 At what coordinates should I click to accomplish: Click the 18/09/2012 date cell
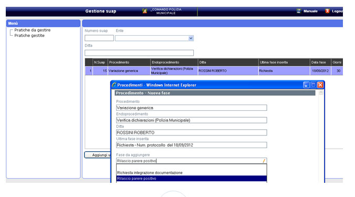coord(320,70)
